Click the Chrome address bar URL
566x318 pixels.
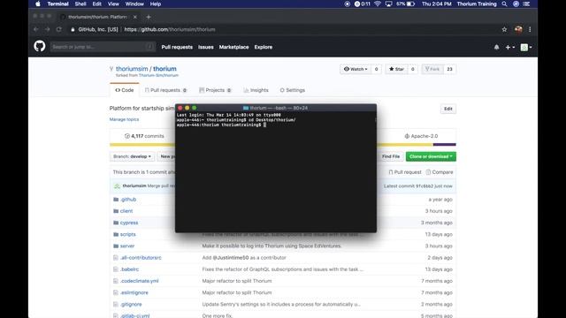(x=170, y=29)
